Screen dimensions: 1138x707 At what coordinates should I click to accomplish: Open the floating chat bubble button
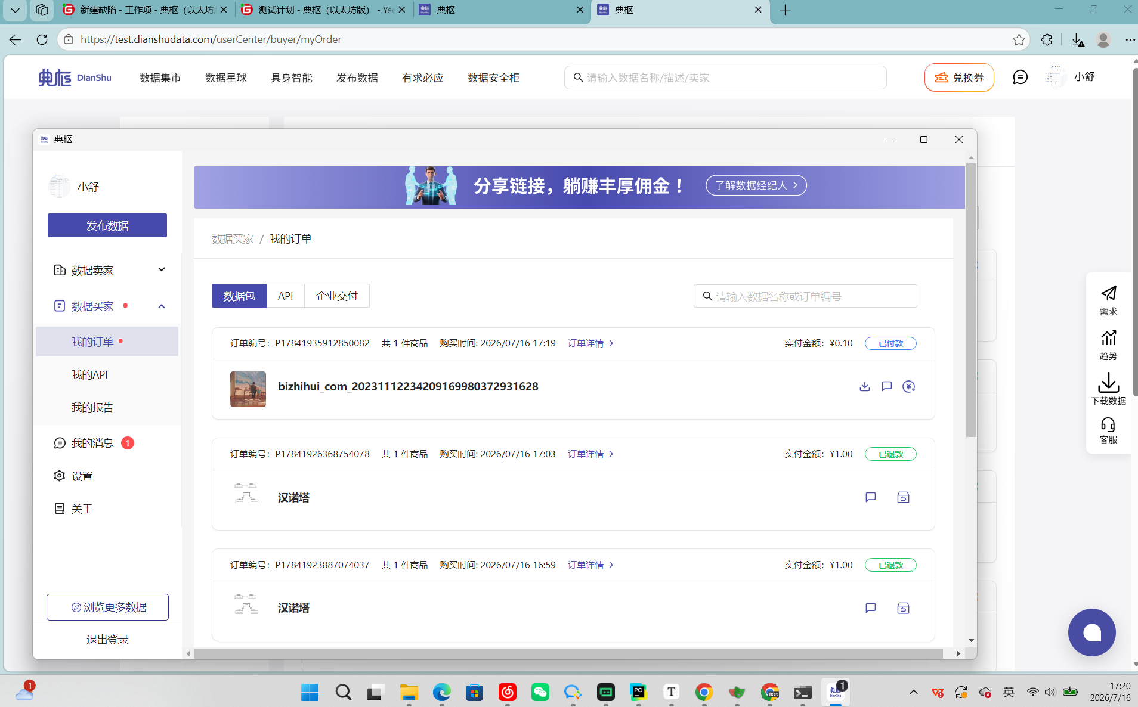(x=1091, y=632)
